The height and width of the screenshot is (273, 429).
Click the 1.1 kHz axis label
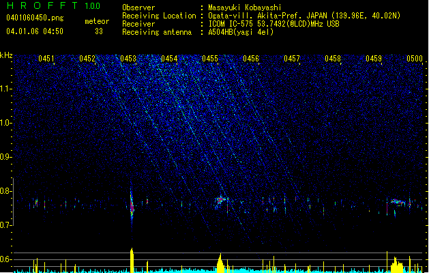pos(5,89)
